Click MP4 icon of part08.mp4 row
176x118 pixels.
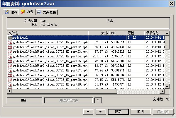[x=10, y=75]
